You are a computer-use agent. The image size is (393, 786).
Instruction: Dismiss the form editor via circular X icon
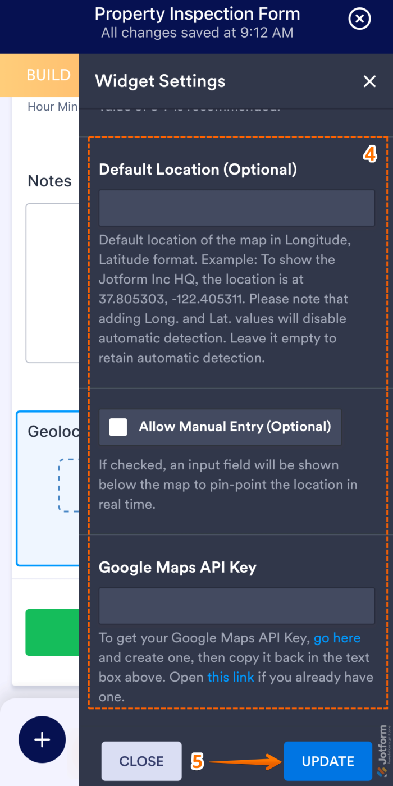(x=359, y=19)
